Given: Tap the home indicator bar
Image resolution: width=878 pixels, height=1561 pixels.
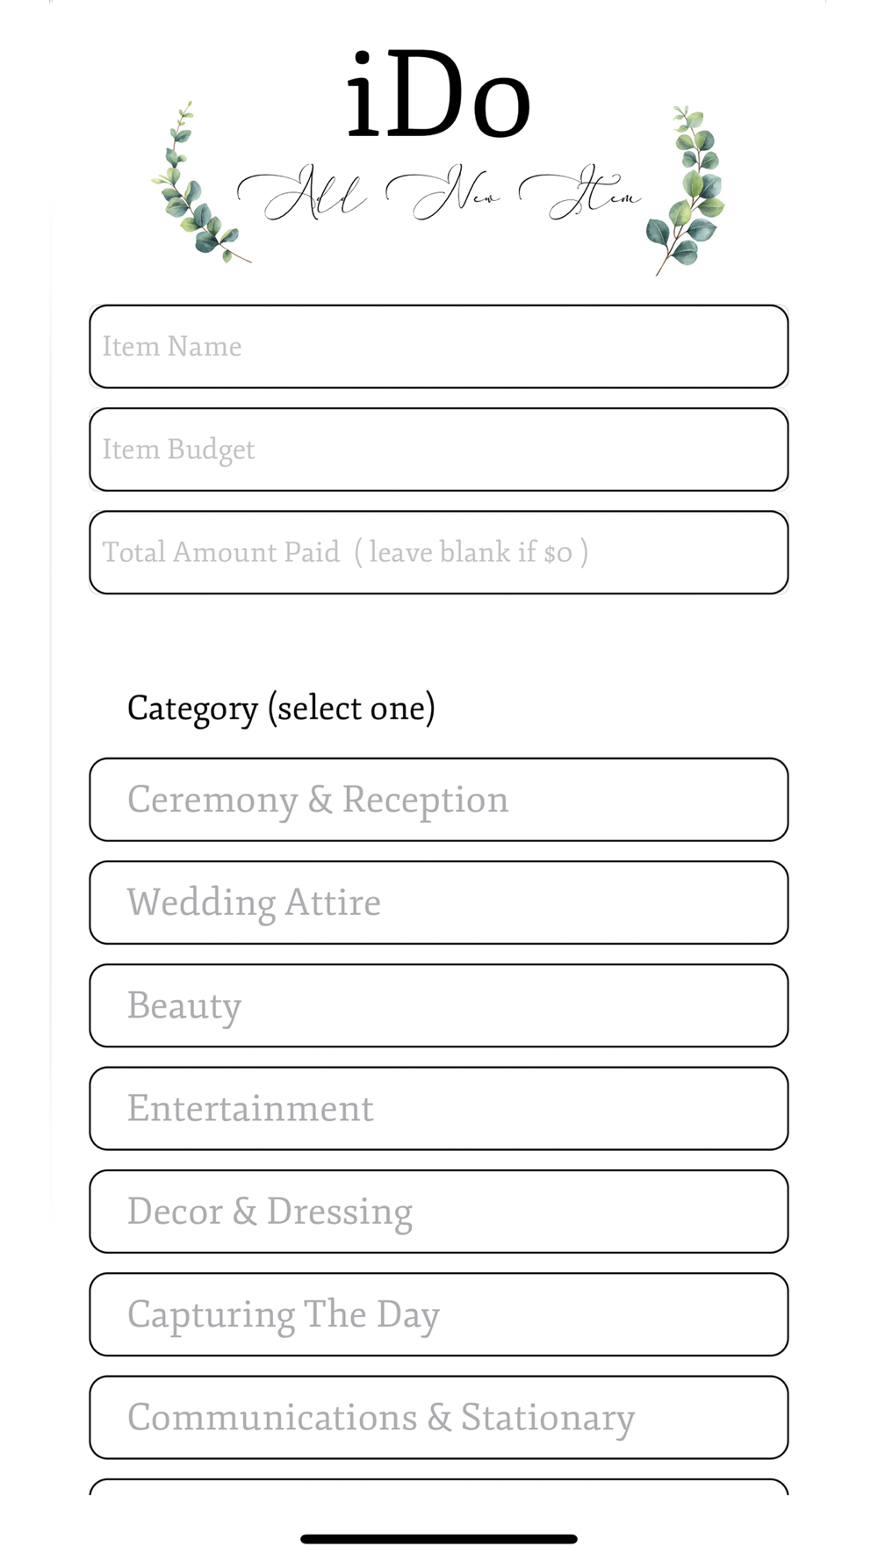Looking at the screenshot, I should point(438,1539).
